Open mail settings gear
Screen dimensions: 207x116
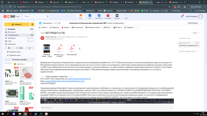pyautogui.click(x=182, y=16)
